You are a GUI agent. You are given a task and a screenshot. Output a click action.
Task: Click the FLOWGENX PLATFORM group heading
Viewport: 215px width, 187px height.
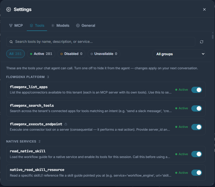(x=25, y=77)
